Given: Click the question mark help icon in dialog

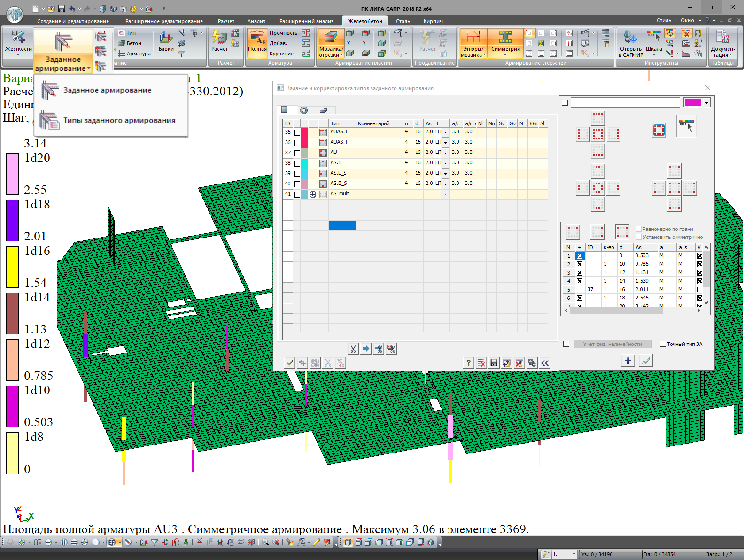Looking at the screenshot, I should 468,363.
